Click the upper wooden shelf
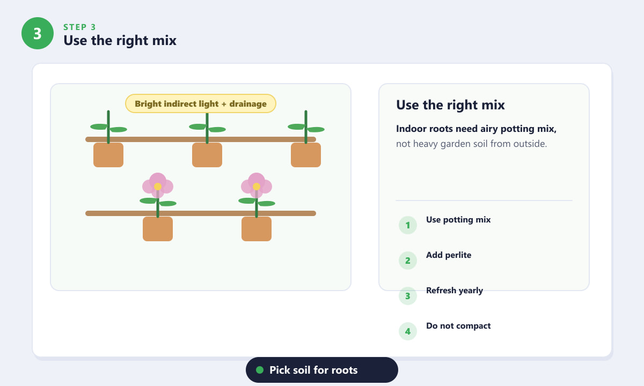 (x=201, y=139)
